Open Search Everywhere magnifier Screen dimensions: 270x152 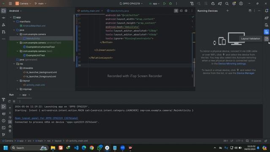coord(227,3)
